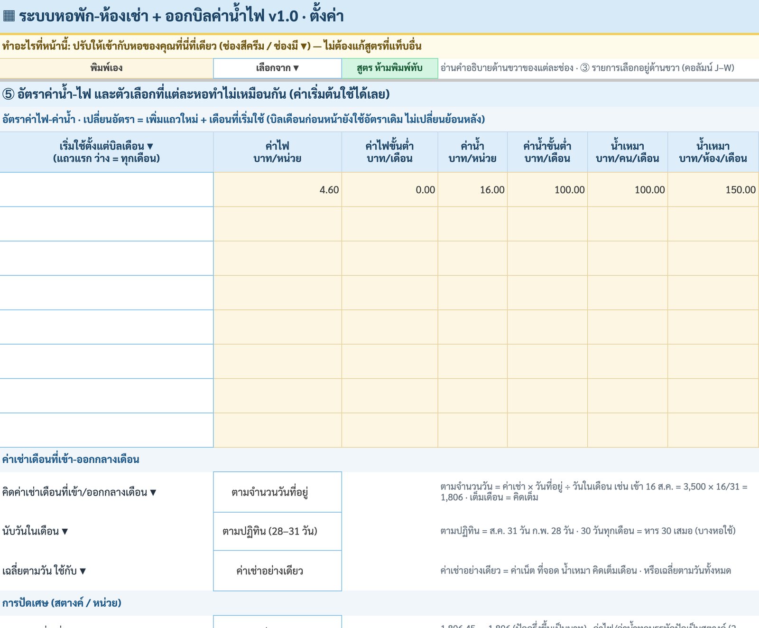
Task: Select the ค่าไฟขั้นต่ำ บาท/เดือน column header
Action: tap(390, 152)
